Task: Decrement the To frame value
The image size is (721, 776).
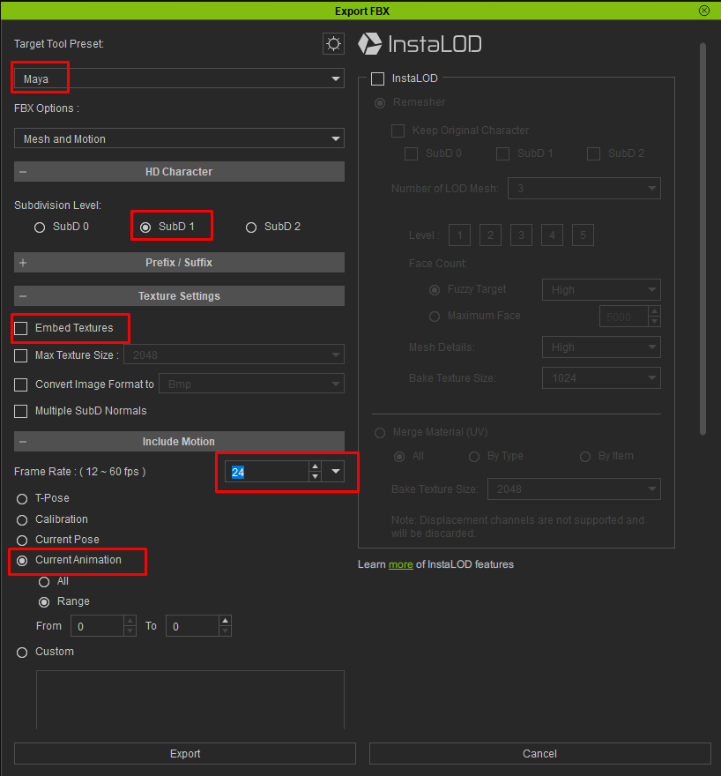Action: 225,631
